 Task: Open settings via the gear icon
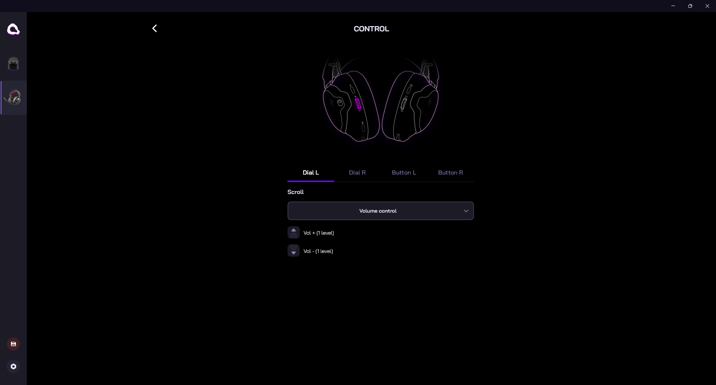tap(13, 366)
